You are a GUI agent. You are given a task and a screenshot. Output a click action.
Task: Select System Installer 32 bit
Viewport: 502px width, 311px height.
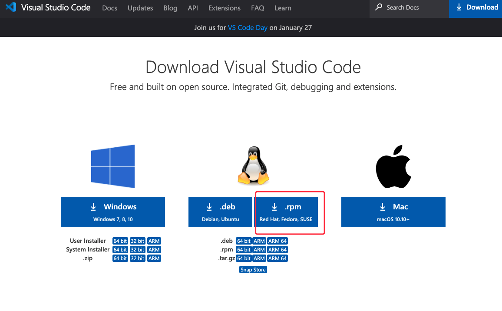coord(138,249)
